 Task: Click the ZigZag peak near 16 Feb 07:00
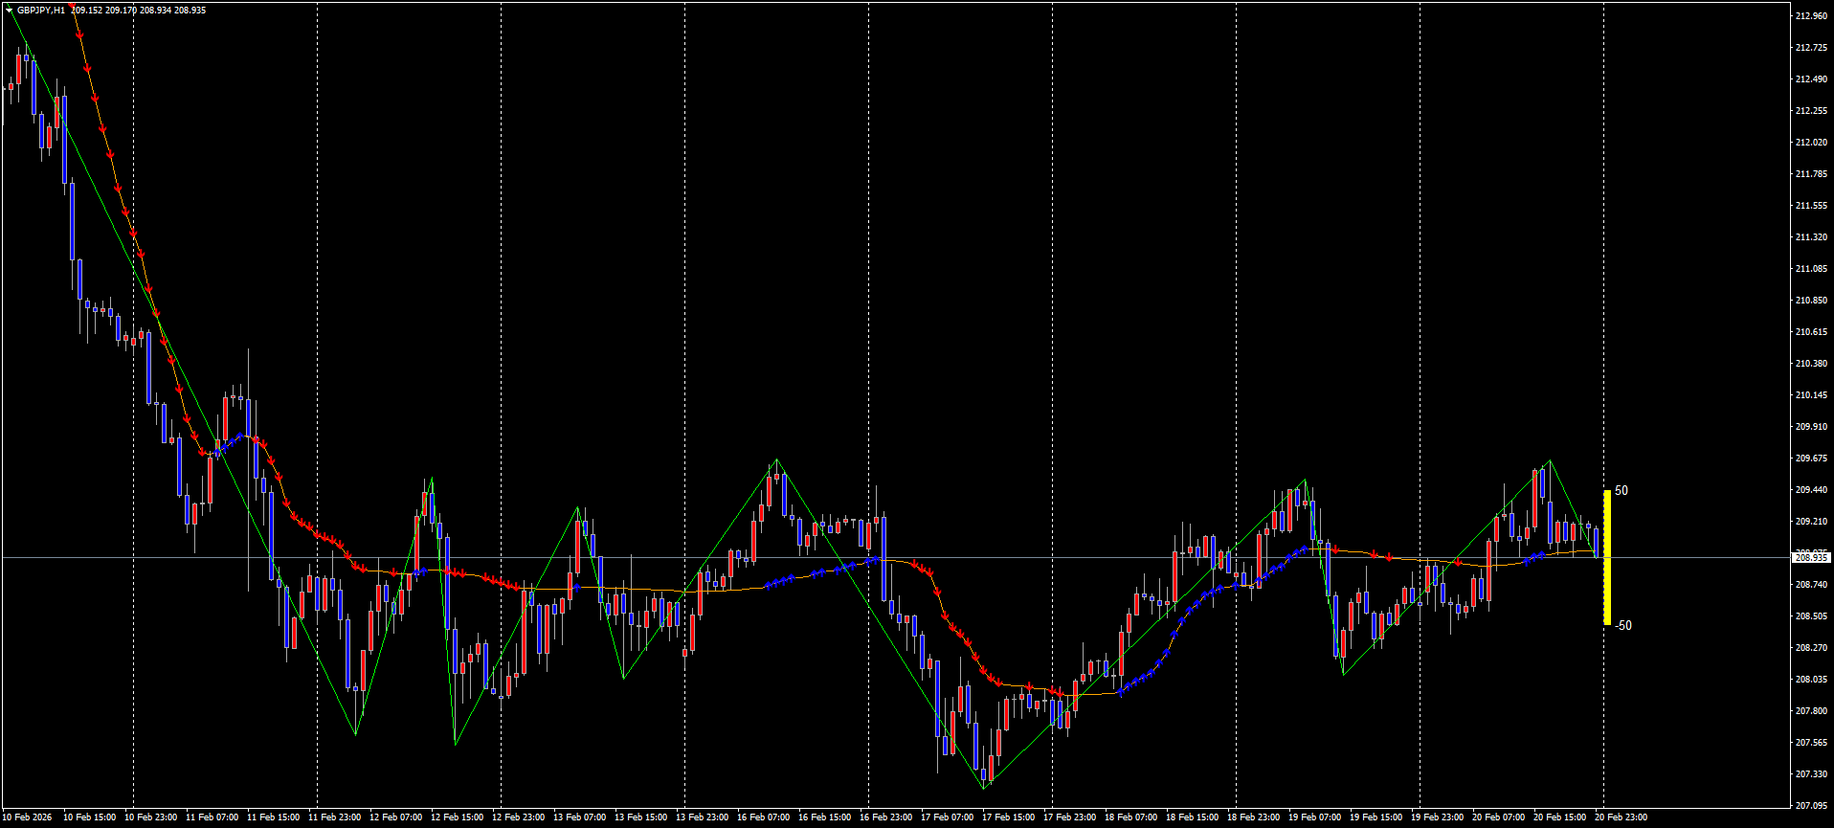coord(777,460)
